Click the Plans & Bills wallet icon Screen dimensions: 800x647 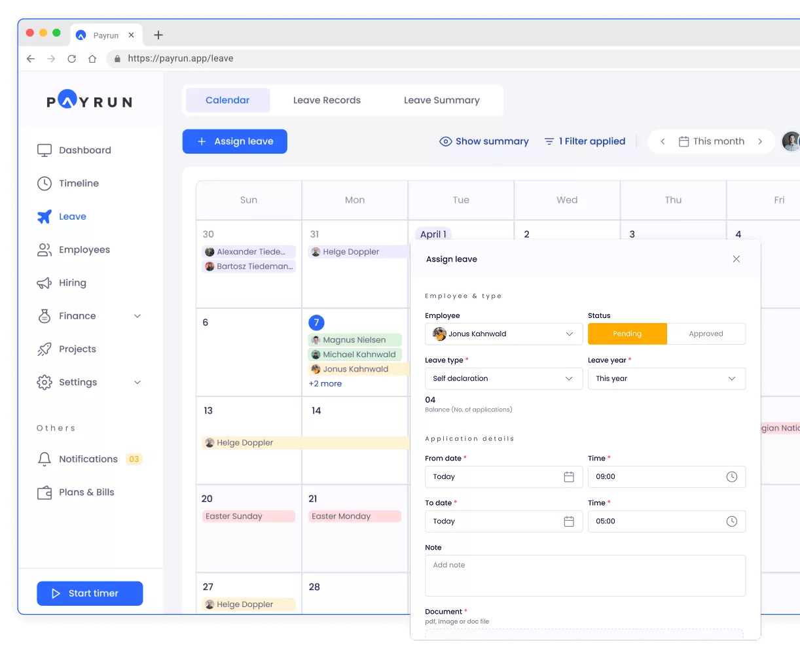point(45,493)
